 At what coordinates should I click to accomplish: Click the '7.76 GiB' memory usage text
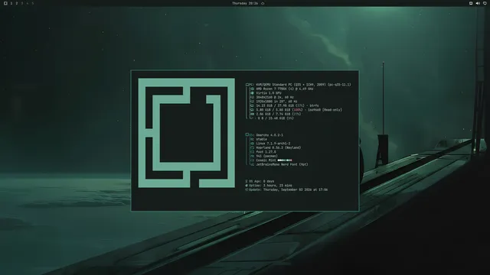click(x=279, y=114)
